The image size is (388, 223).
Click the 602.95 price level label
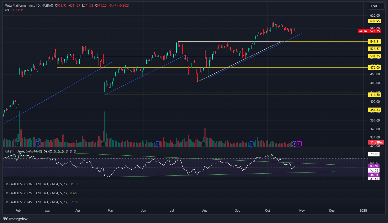click(x=375, y=21)
